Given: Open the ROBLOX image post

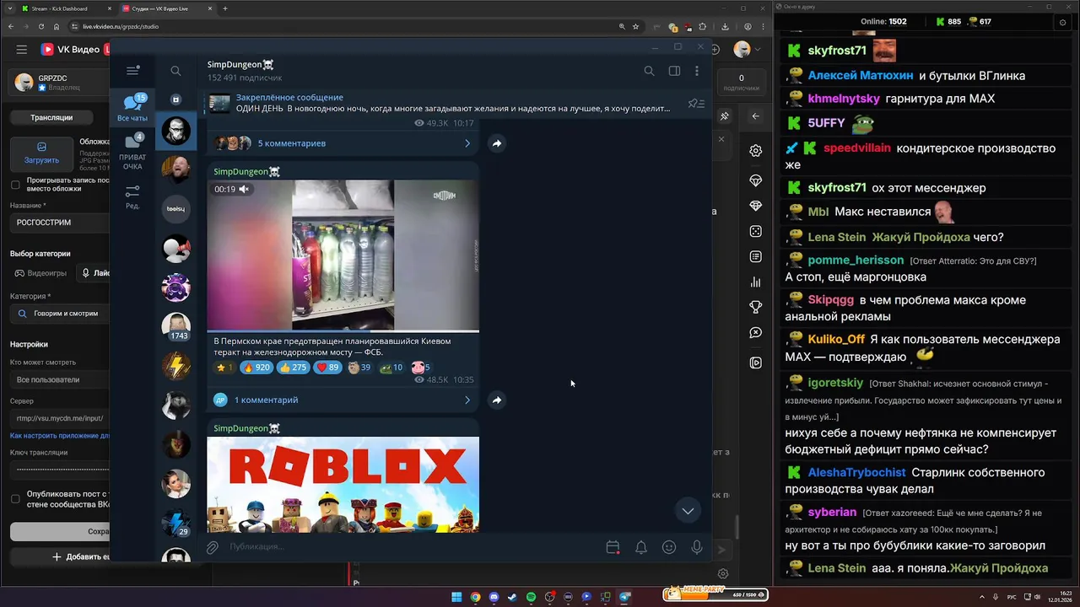Looking at the screenshot, I should (343, 484).
